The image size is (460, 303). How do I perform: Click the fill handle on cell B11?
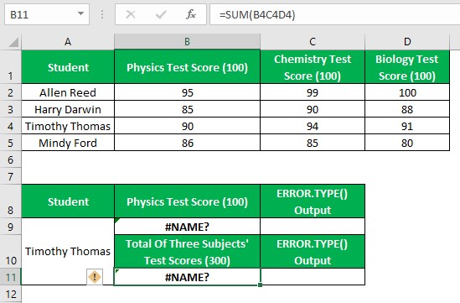(261, 285)
